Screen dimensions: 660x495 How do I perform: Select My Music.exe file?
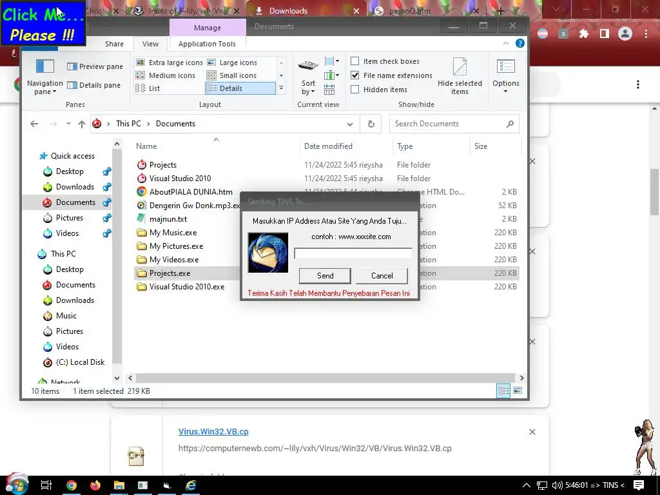pyautogui.click(x=173, y=232)
